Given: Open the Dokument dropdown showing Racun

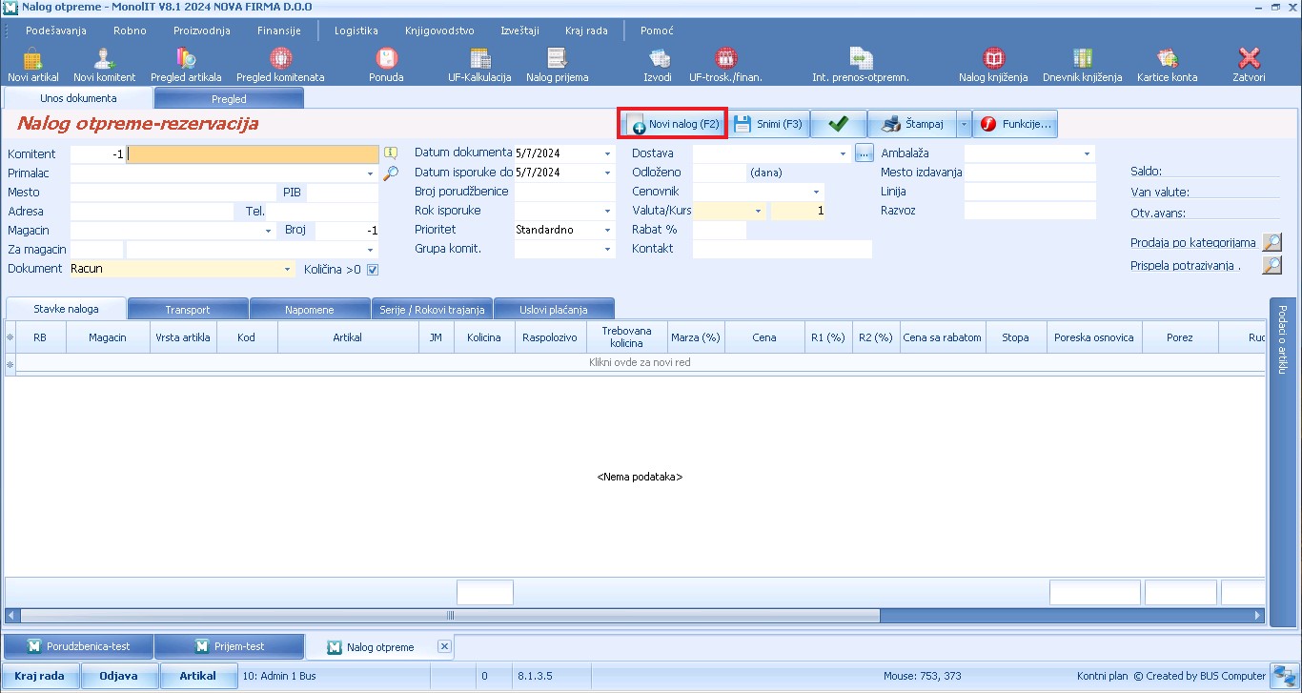Looking at the screenshot, I should [x=288, y=270].
